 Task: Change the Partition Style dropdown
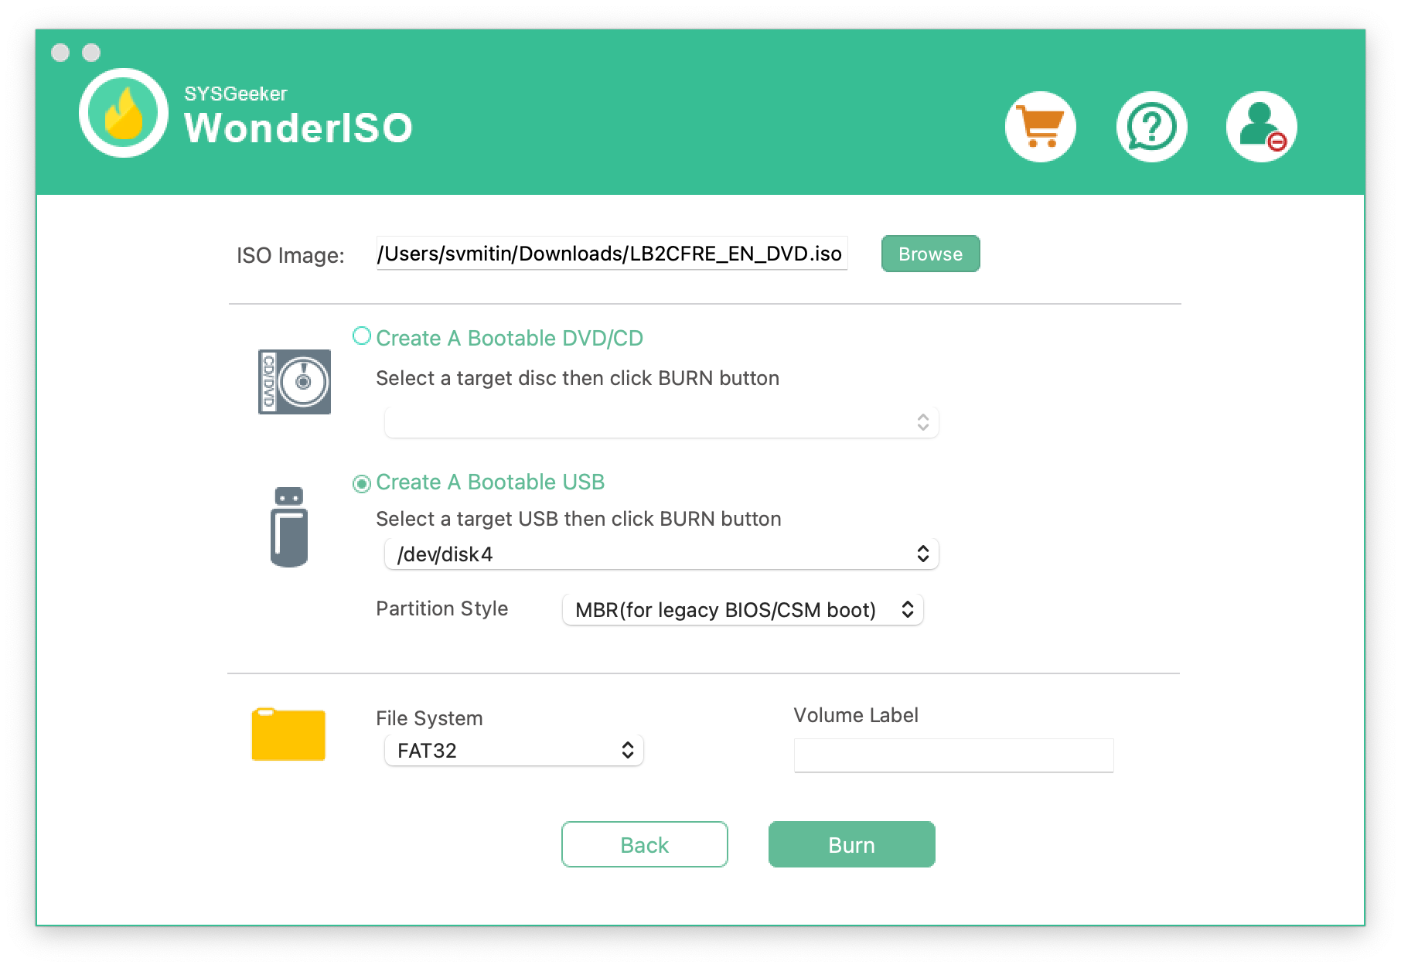pos(741,609)
